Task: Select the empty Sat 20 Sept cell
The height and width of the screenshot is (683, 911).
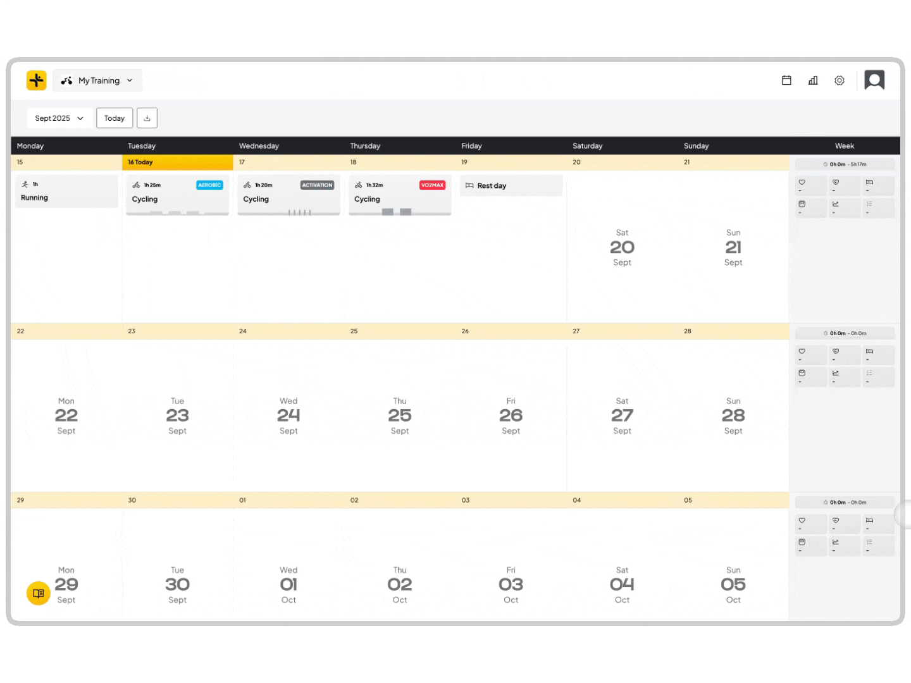Action: pyautogui.click(x=622, y=247)
